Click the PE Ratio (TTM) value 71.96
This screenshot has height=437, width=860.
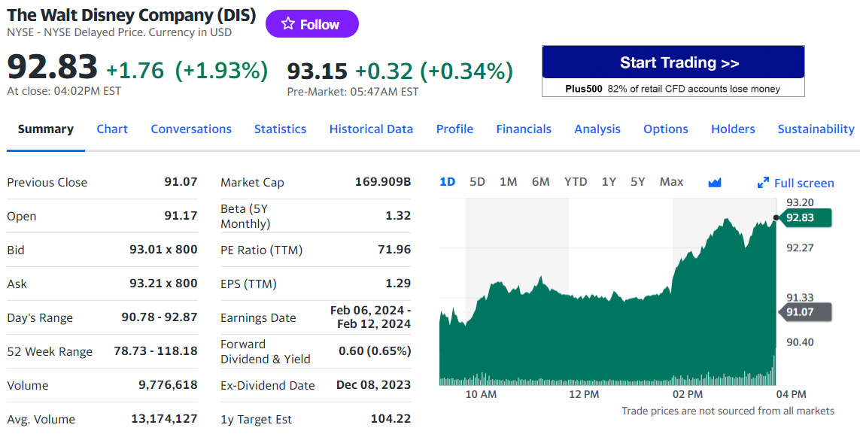pyautogui.click(x=394, y=250)
